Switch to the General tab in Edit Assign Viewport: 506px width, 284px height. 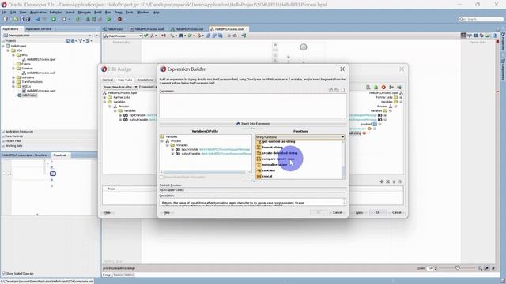pos(108,80)
